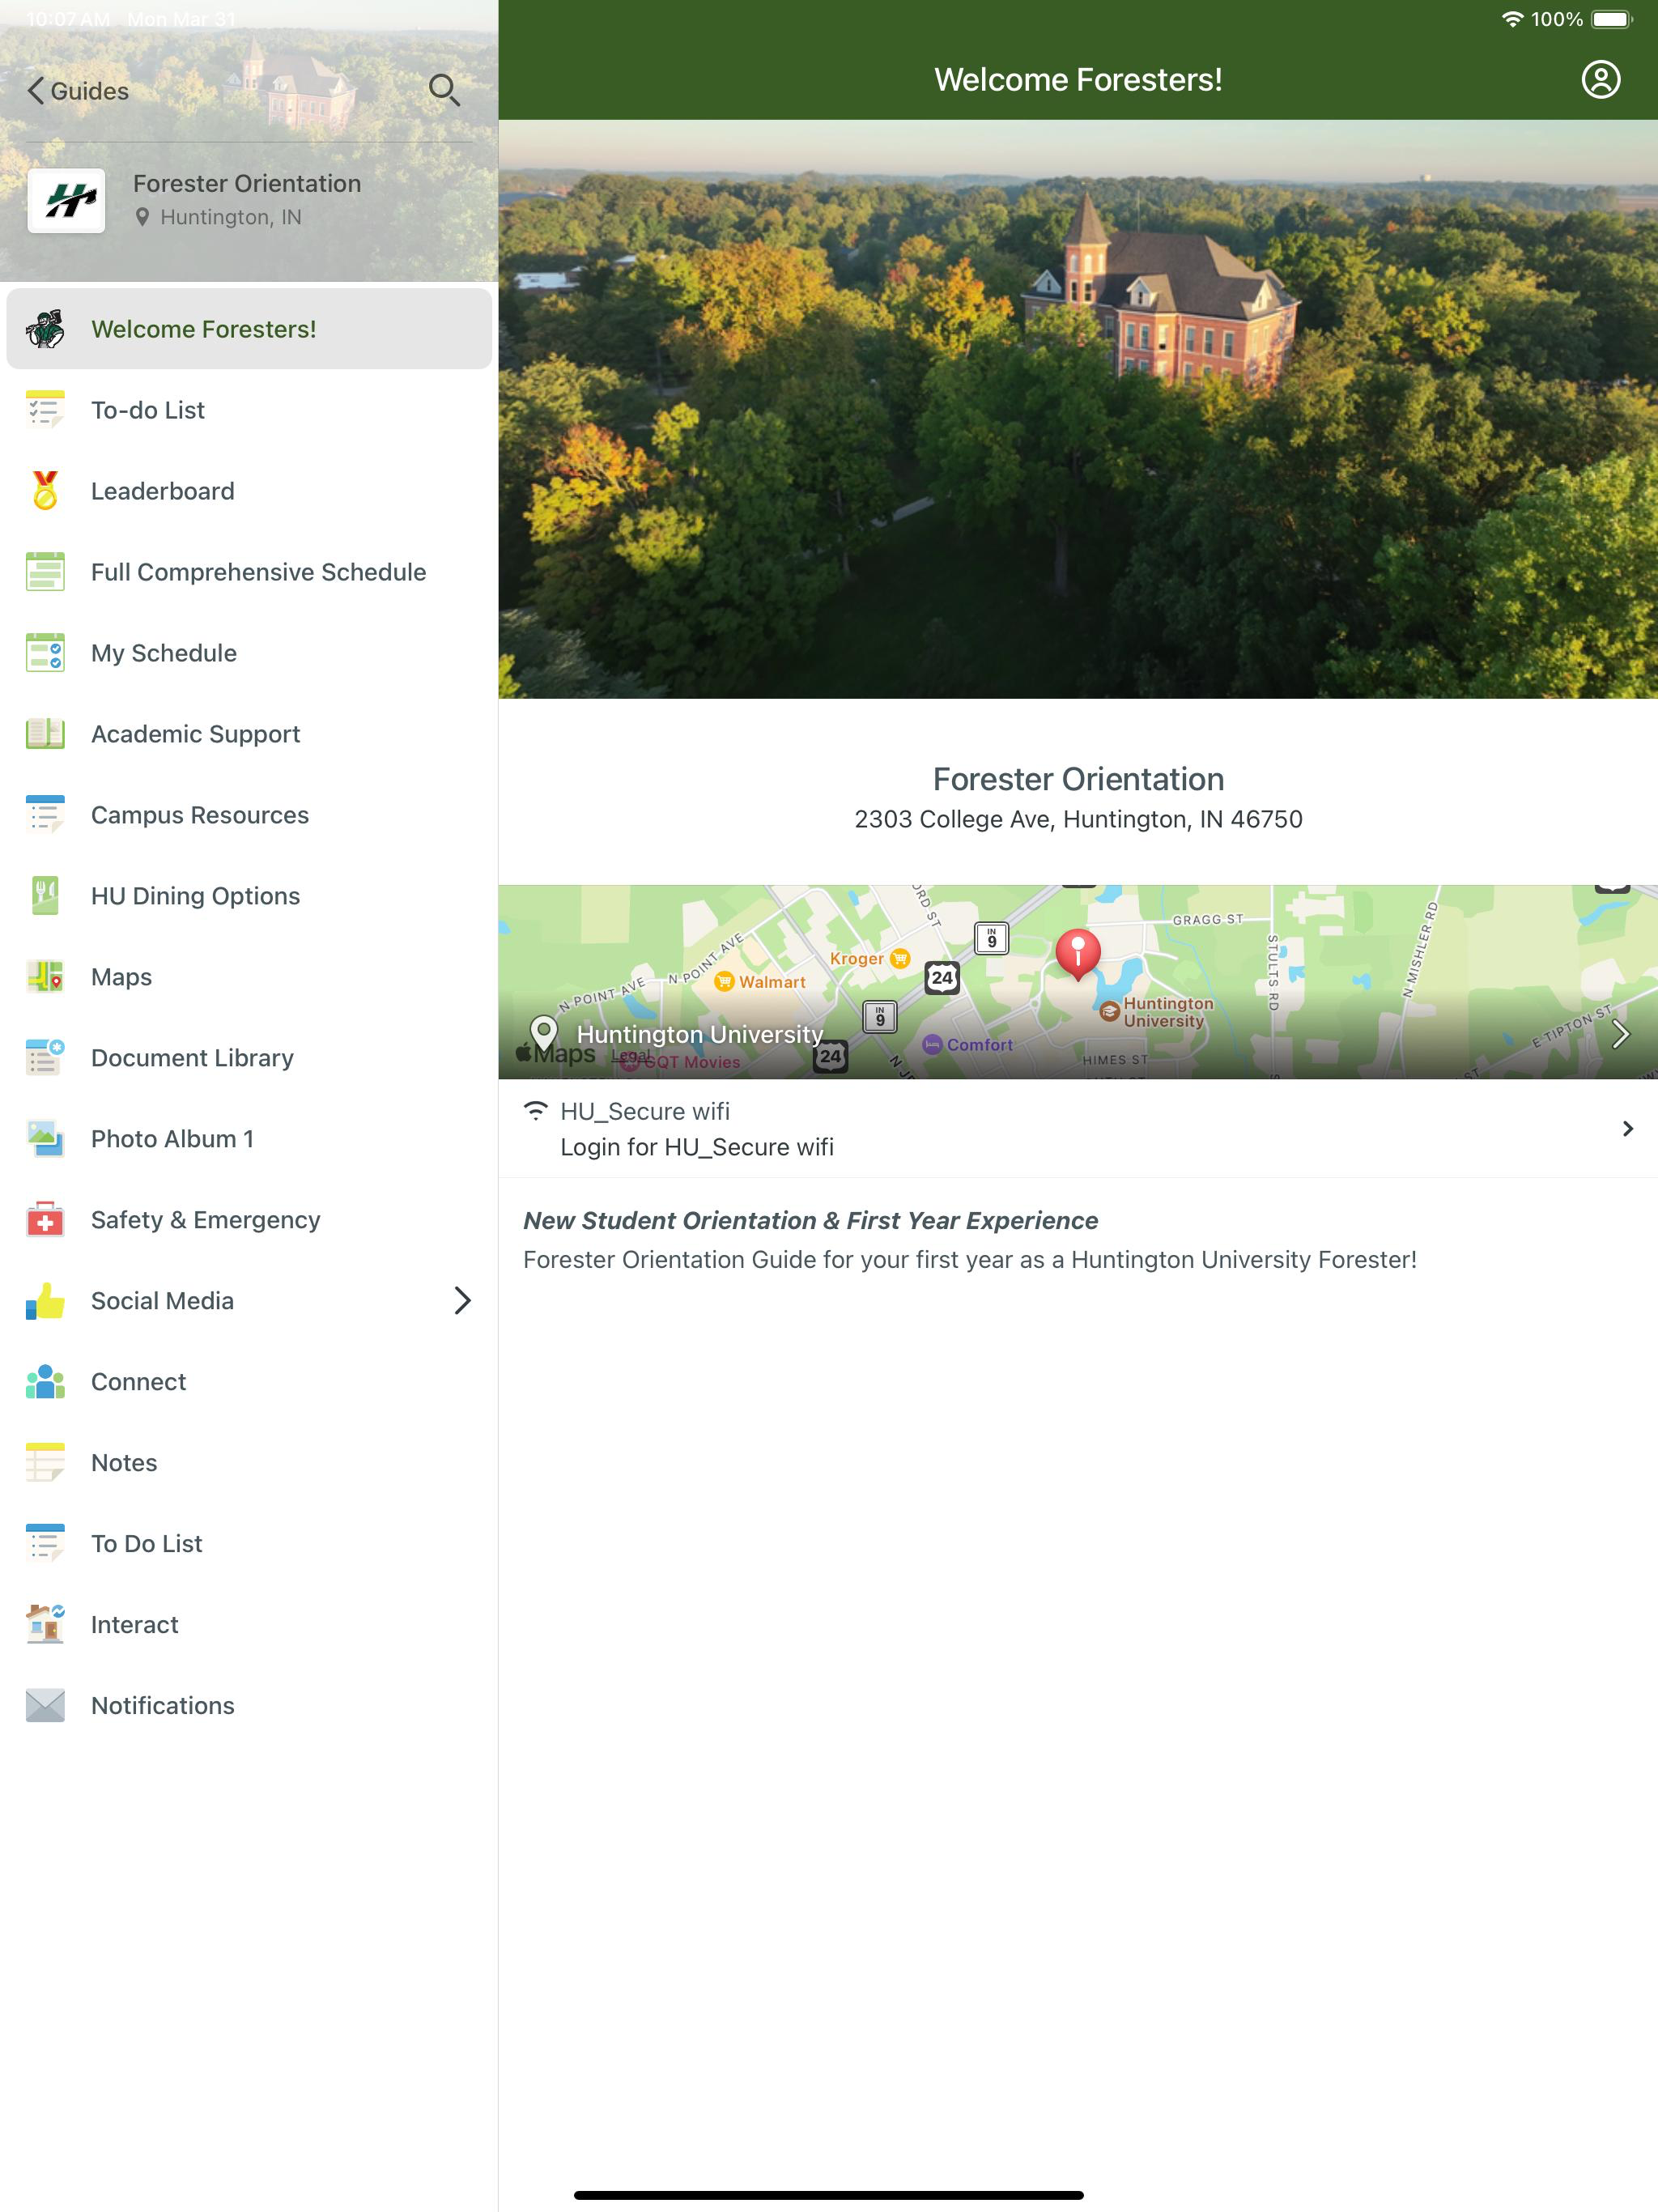The image size is (1658, 2212).
Task: Expand the Social Media chevron
Action: tap(462, 1301)
